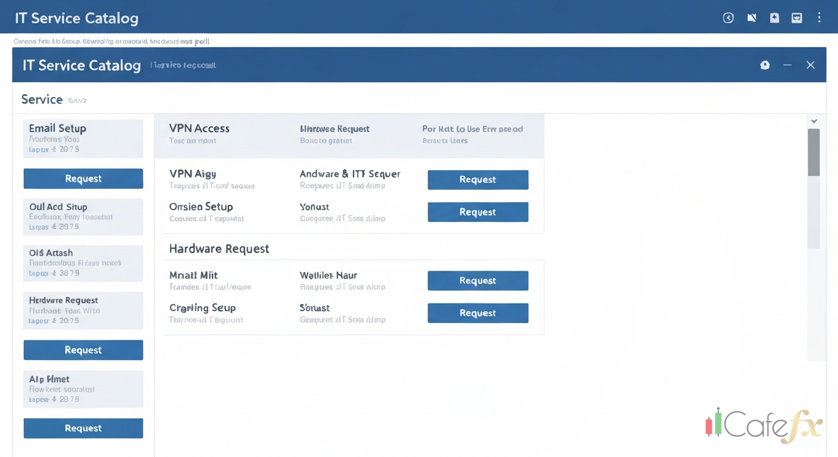The height and width of the screenshot is (457, 838).
Task: Click Request under Email Setup
Action: tap(83, 178)
